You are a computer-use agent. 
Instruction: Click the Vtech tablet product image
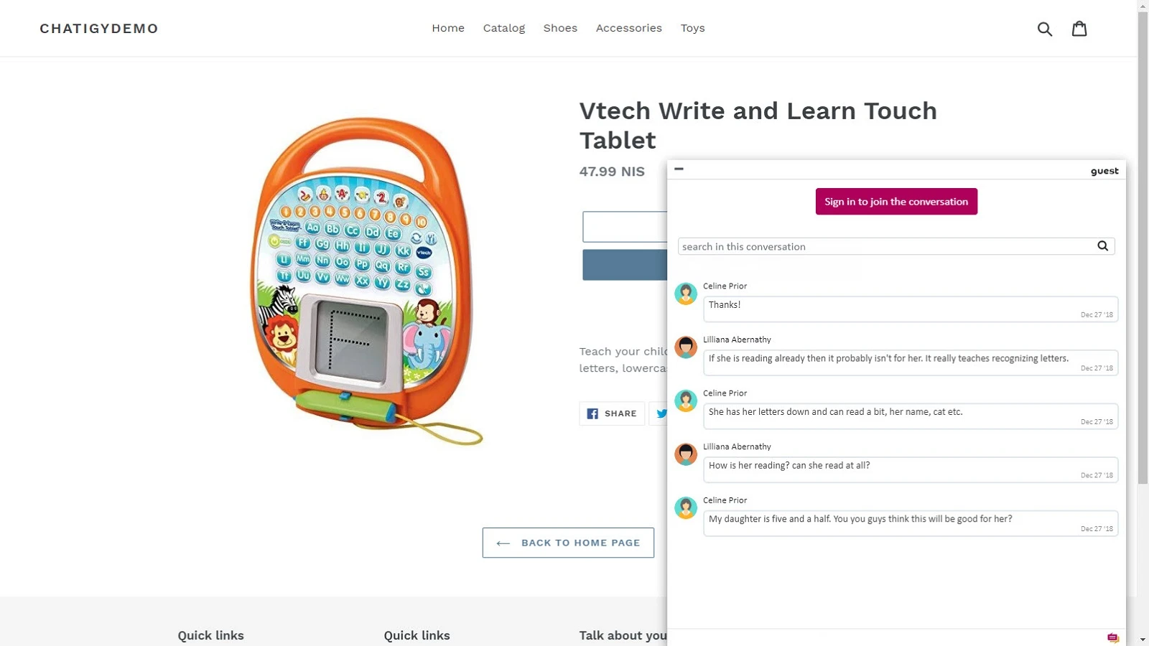(366, 280)
